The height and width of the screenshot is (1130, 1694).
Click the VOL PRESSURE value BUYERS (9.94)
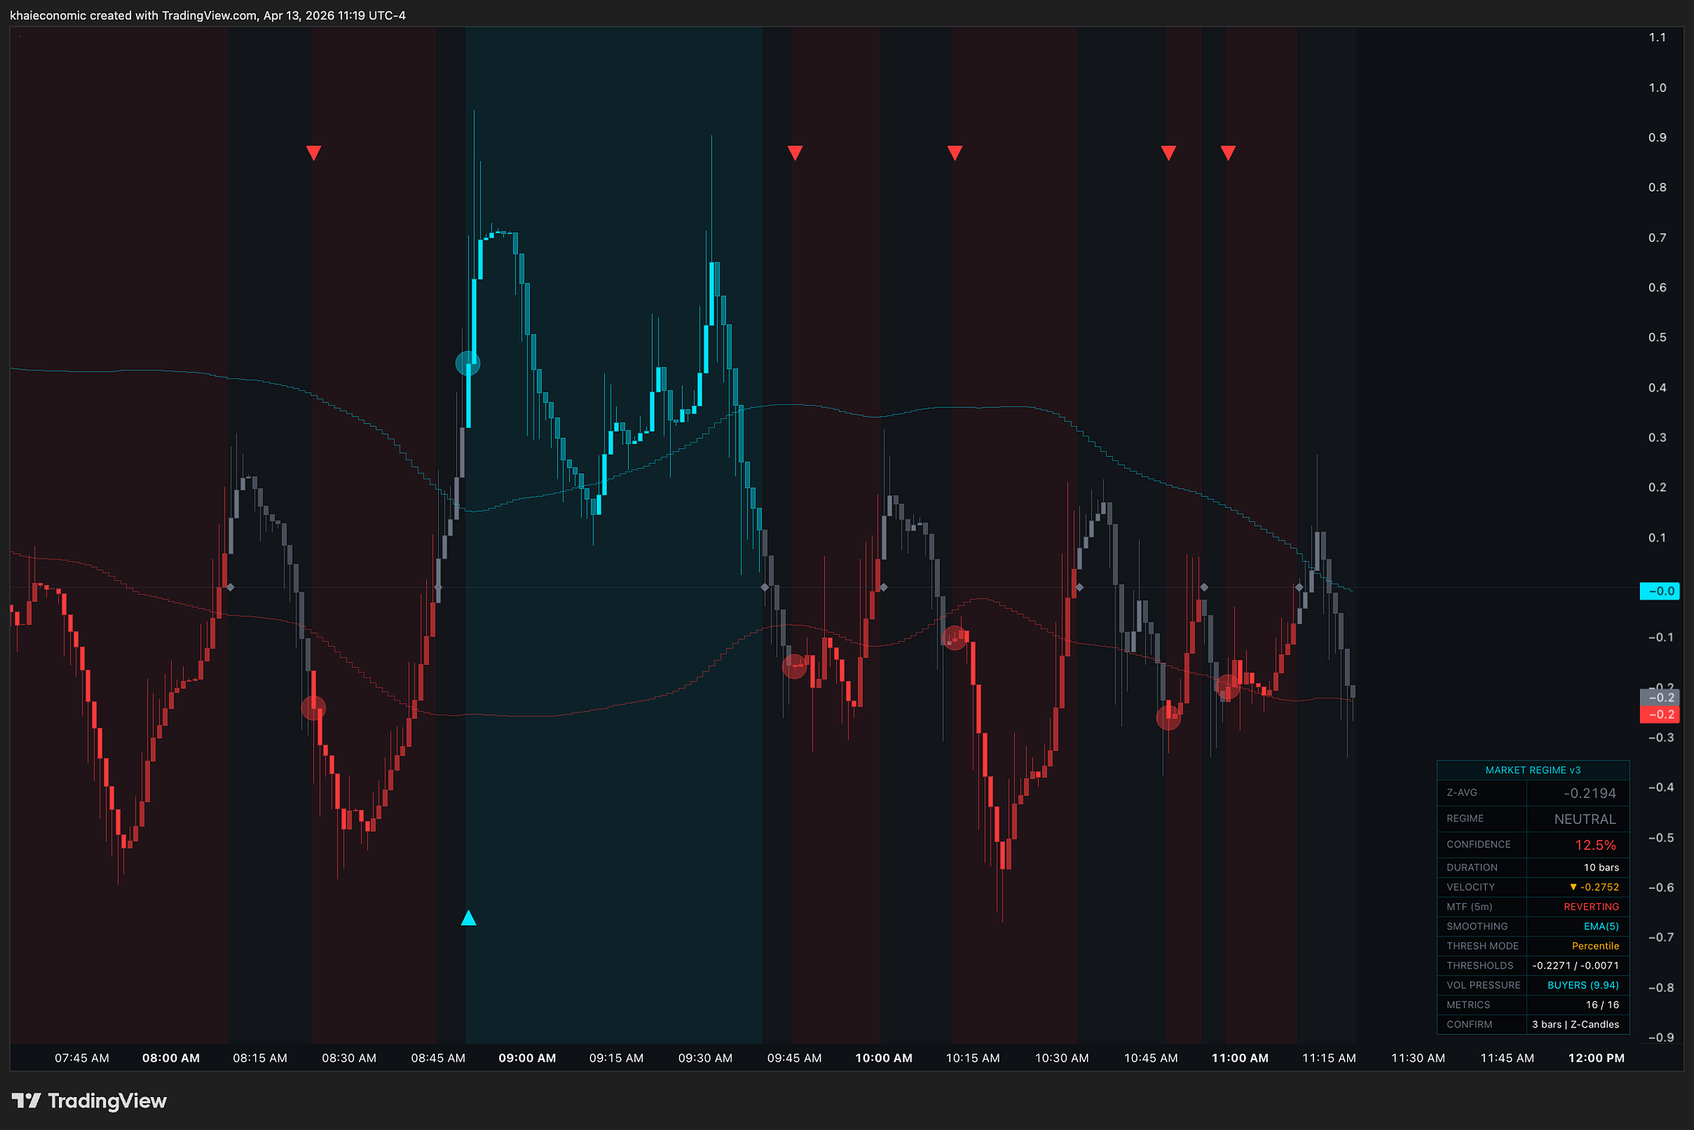pos(1583,986)
